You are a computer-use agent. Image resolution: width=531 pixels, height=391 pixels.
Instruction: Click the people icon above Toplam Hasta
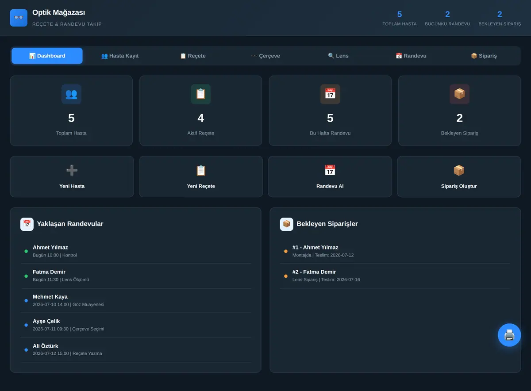(x=71, y=94)
